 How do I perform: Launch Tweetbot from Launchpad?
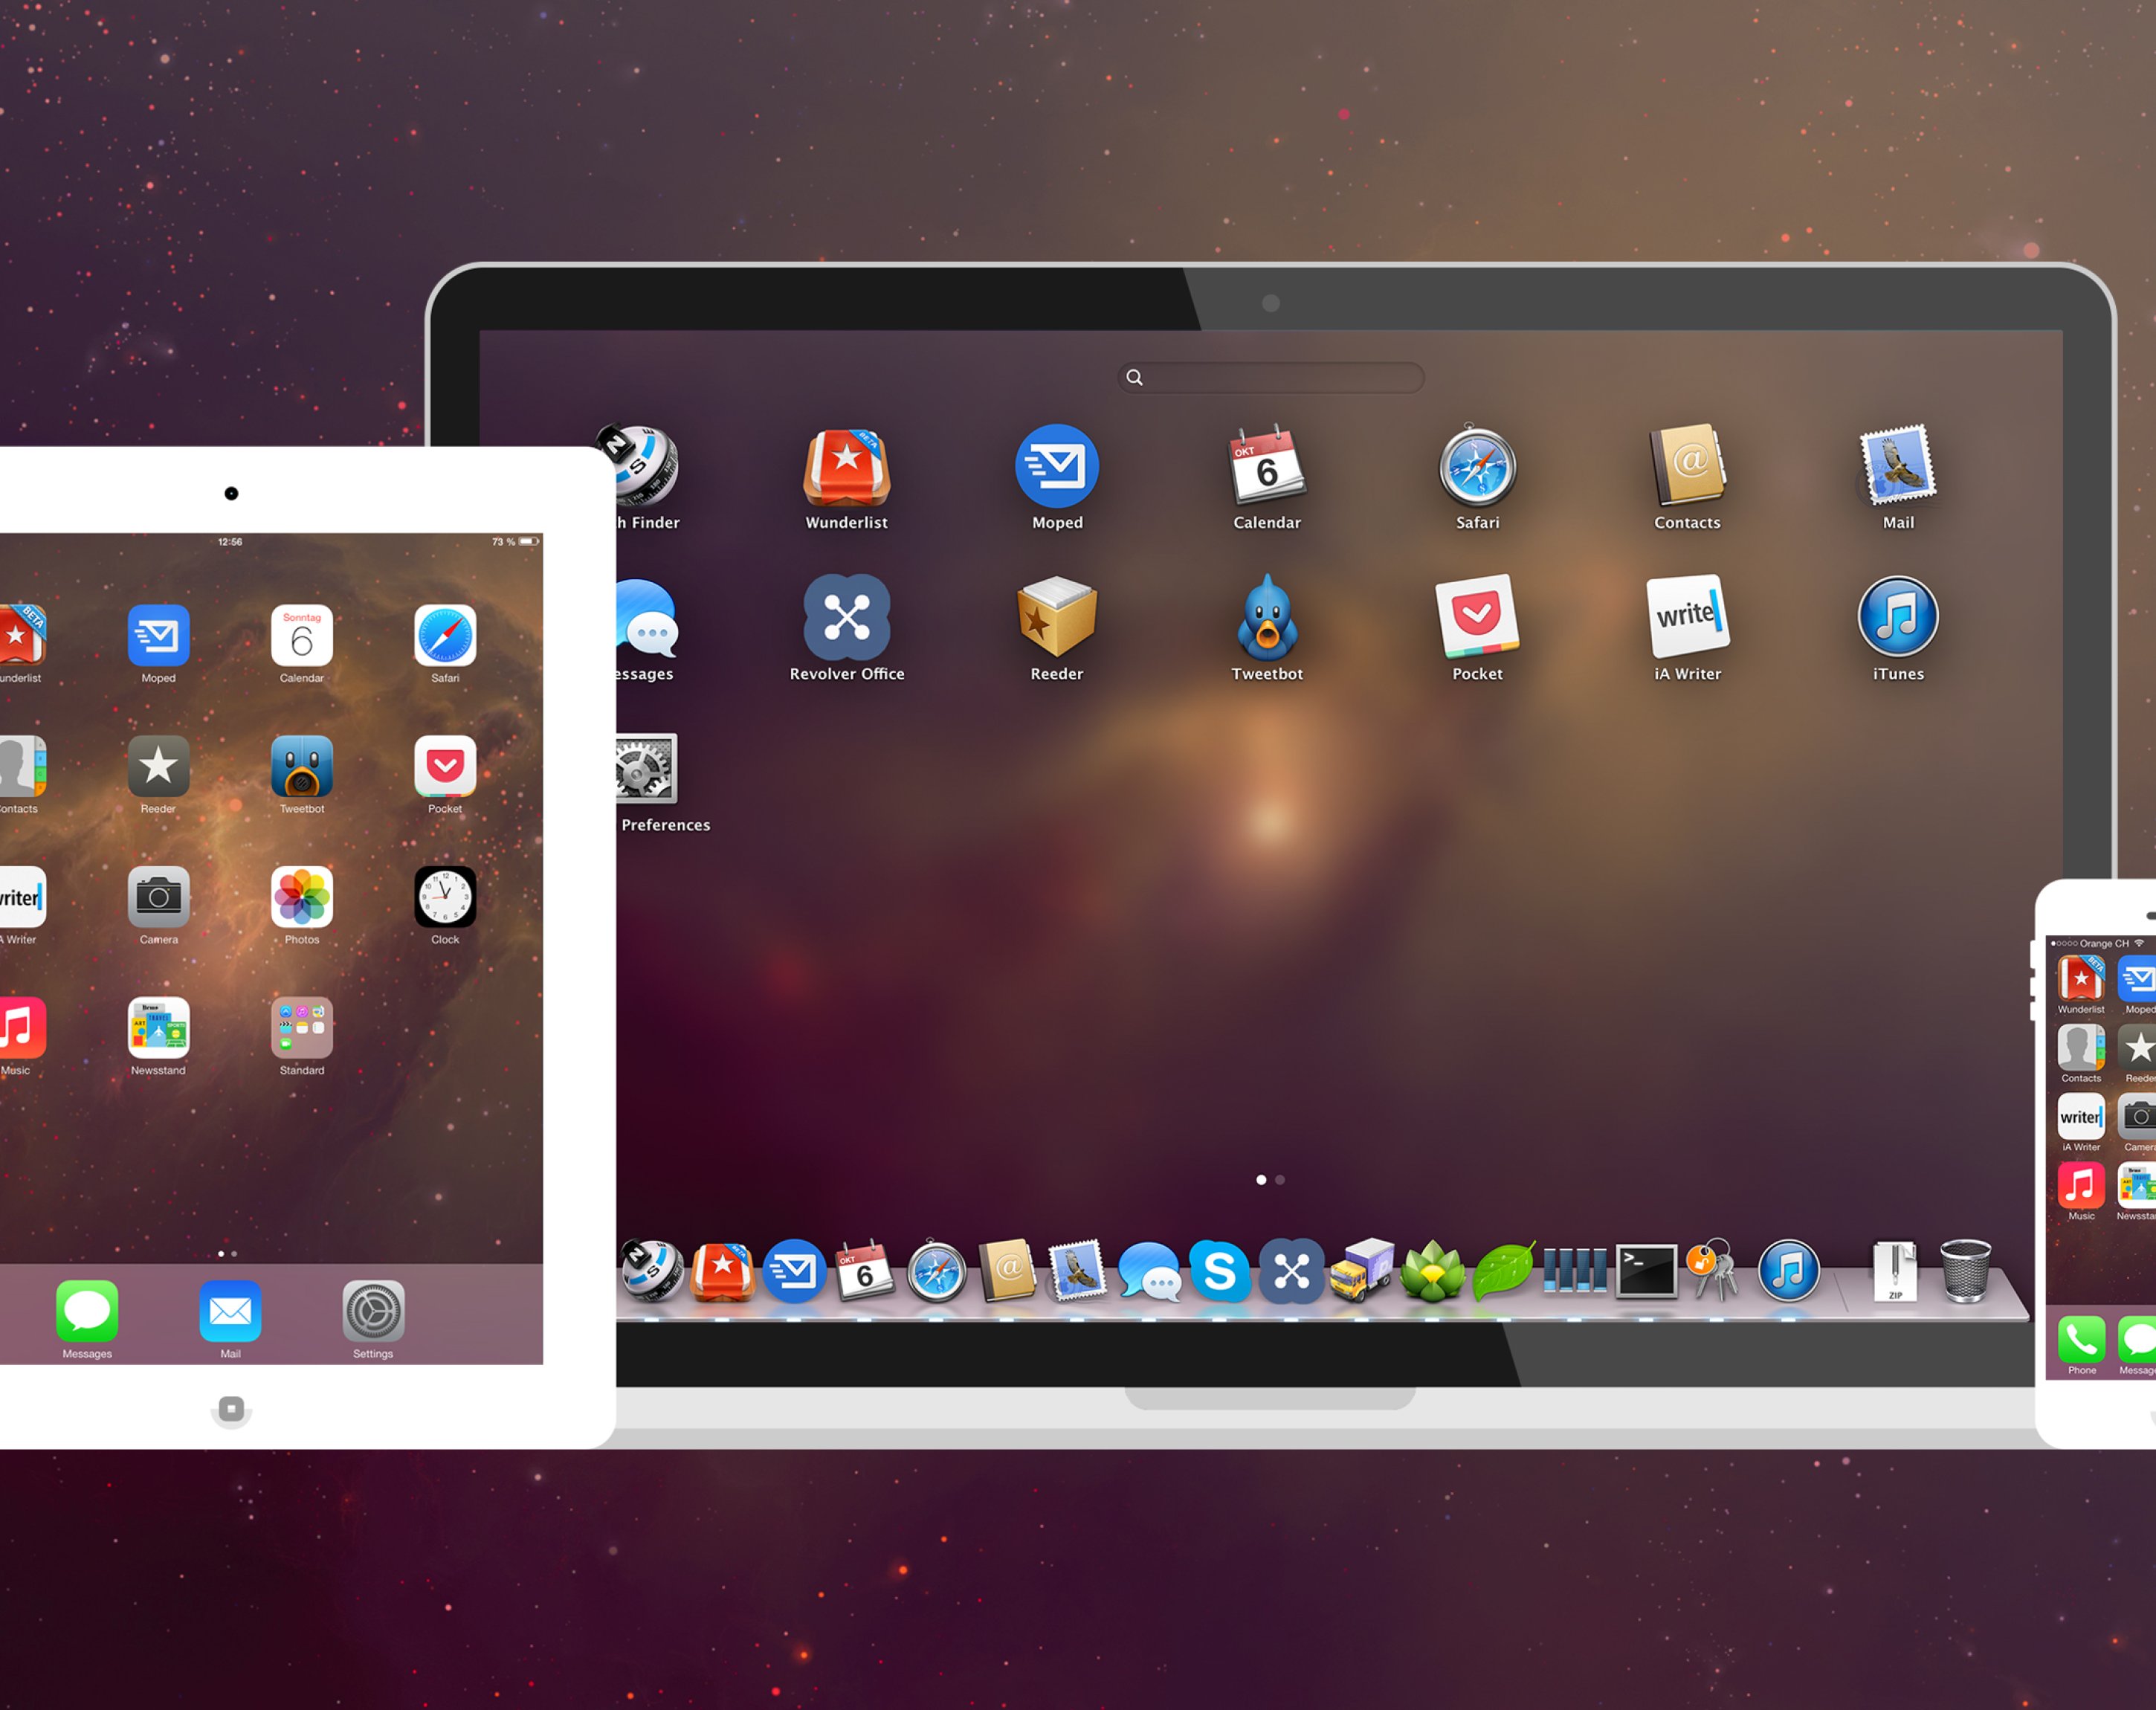coord(1267,617)
